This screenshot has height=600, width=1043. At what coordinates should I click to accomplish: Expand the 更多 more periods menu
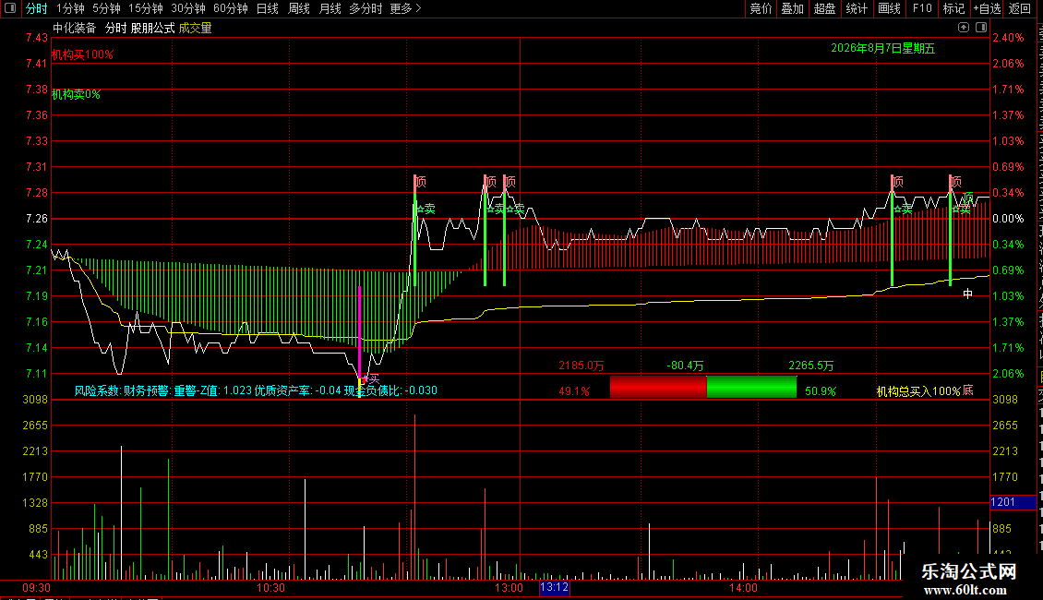[x=405, y=8]
